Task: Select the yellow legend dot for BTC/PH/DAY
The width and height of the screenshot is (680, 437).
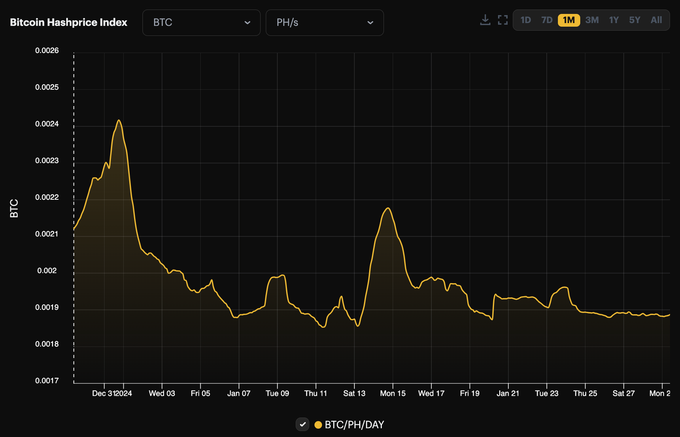Action: click(318, 424)
